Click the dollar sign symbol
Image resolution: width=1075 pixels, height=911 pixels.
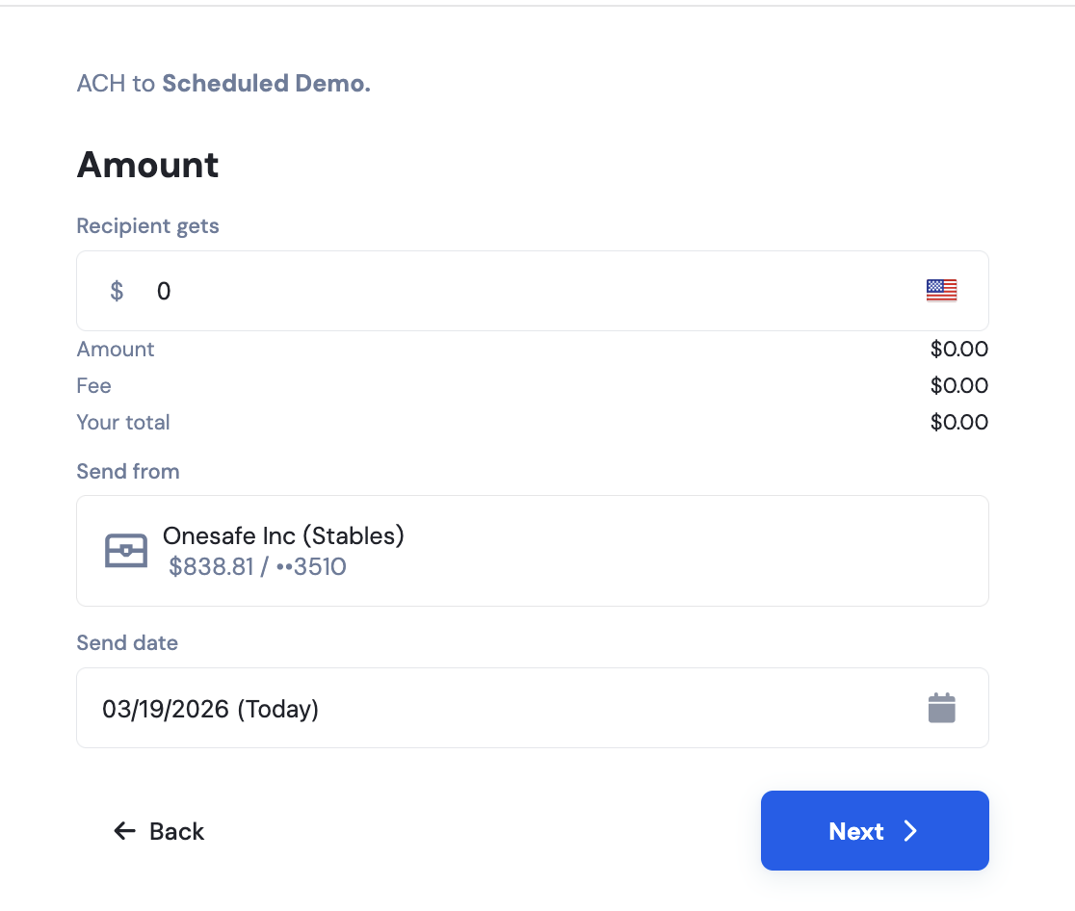(x=118, y=291)
